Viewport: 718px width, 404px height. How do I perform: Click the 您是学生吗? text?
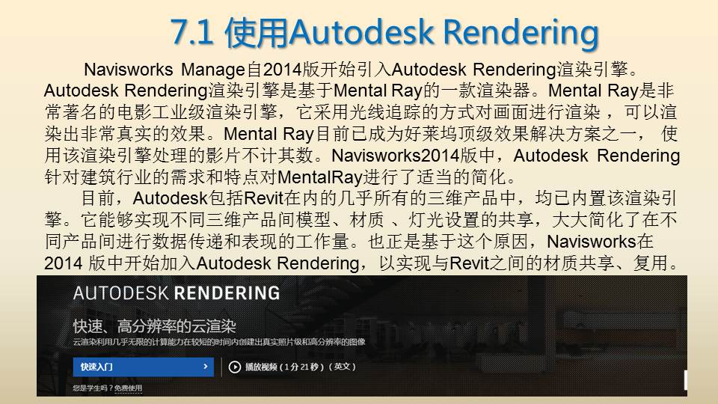coord(93,388)
